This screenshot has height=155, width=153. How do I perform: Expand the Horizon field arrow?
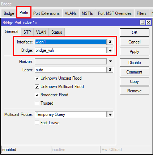(x=110, y=62)
